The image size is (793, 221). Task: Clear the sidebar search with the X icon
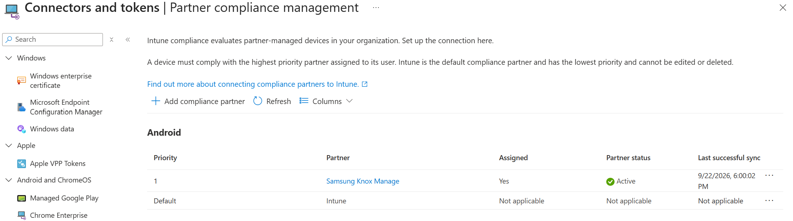(x=112, y=40)
